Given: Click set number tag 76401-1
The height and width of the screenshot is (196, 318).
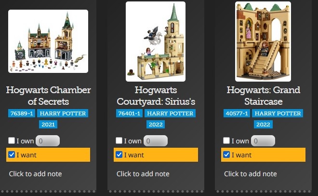Looking at the screenshot, I should click(130, 113).
